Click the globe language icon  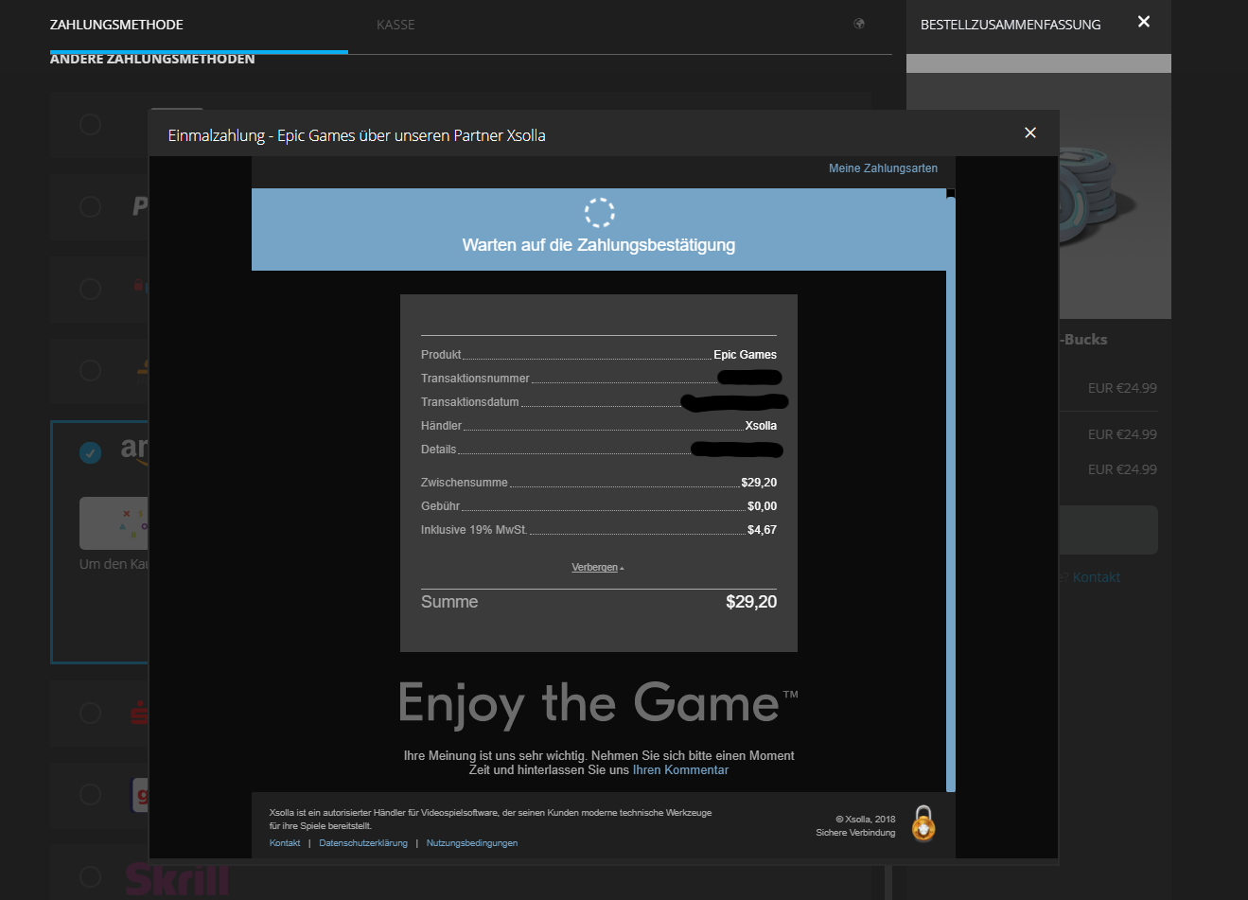[x=859, y=24]
